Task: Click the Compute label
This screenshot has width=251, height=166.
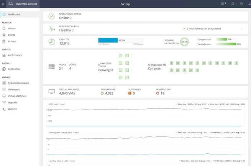Action: click(x=154, y=68)
